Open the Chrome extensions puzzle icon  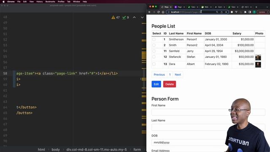(245, 12)
